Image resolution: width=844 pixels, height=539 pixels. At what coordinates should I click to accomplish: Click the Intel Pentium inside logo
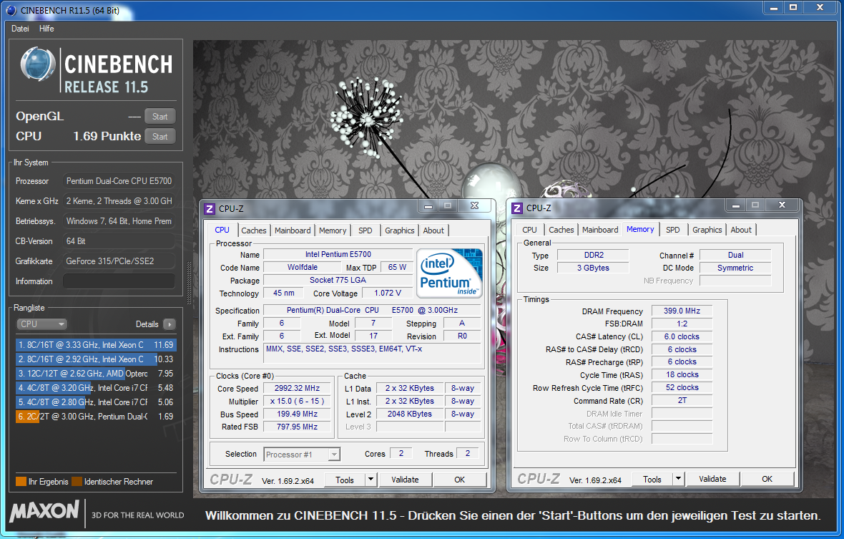pyautogui.click(x=449, y=273)
